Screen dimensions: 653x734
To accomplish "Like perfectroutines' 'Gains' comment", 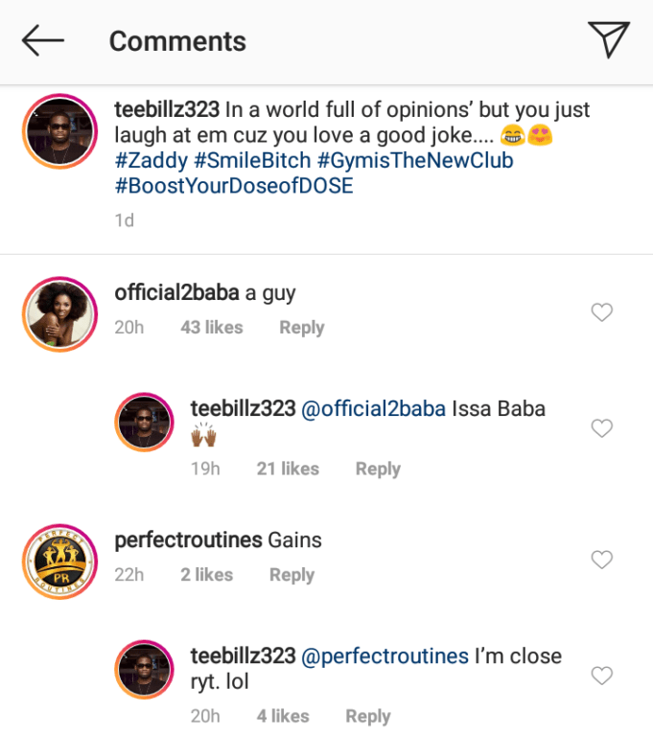I will point(601,560).
